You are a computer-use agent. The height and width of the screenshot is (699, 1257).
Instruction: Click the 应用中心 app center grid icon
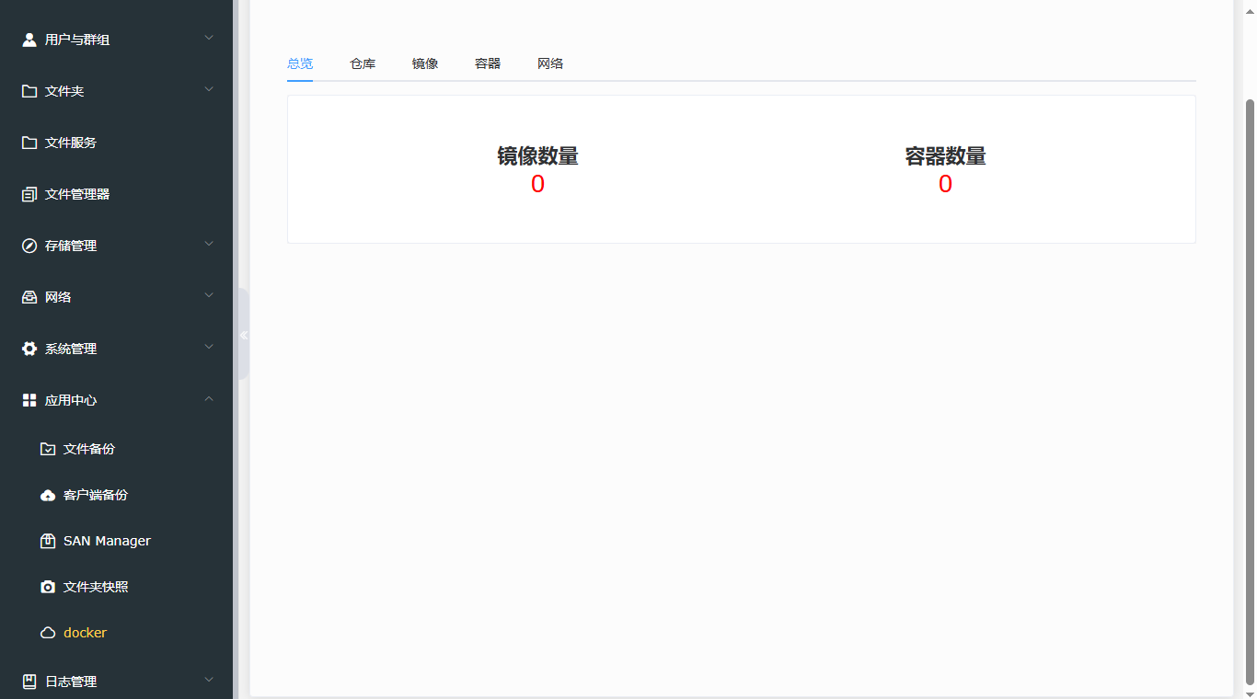tap(28, 399)
